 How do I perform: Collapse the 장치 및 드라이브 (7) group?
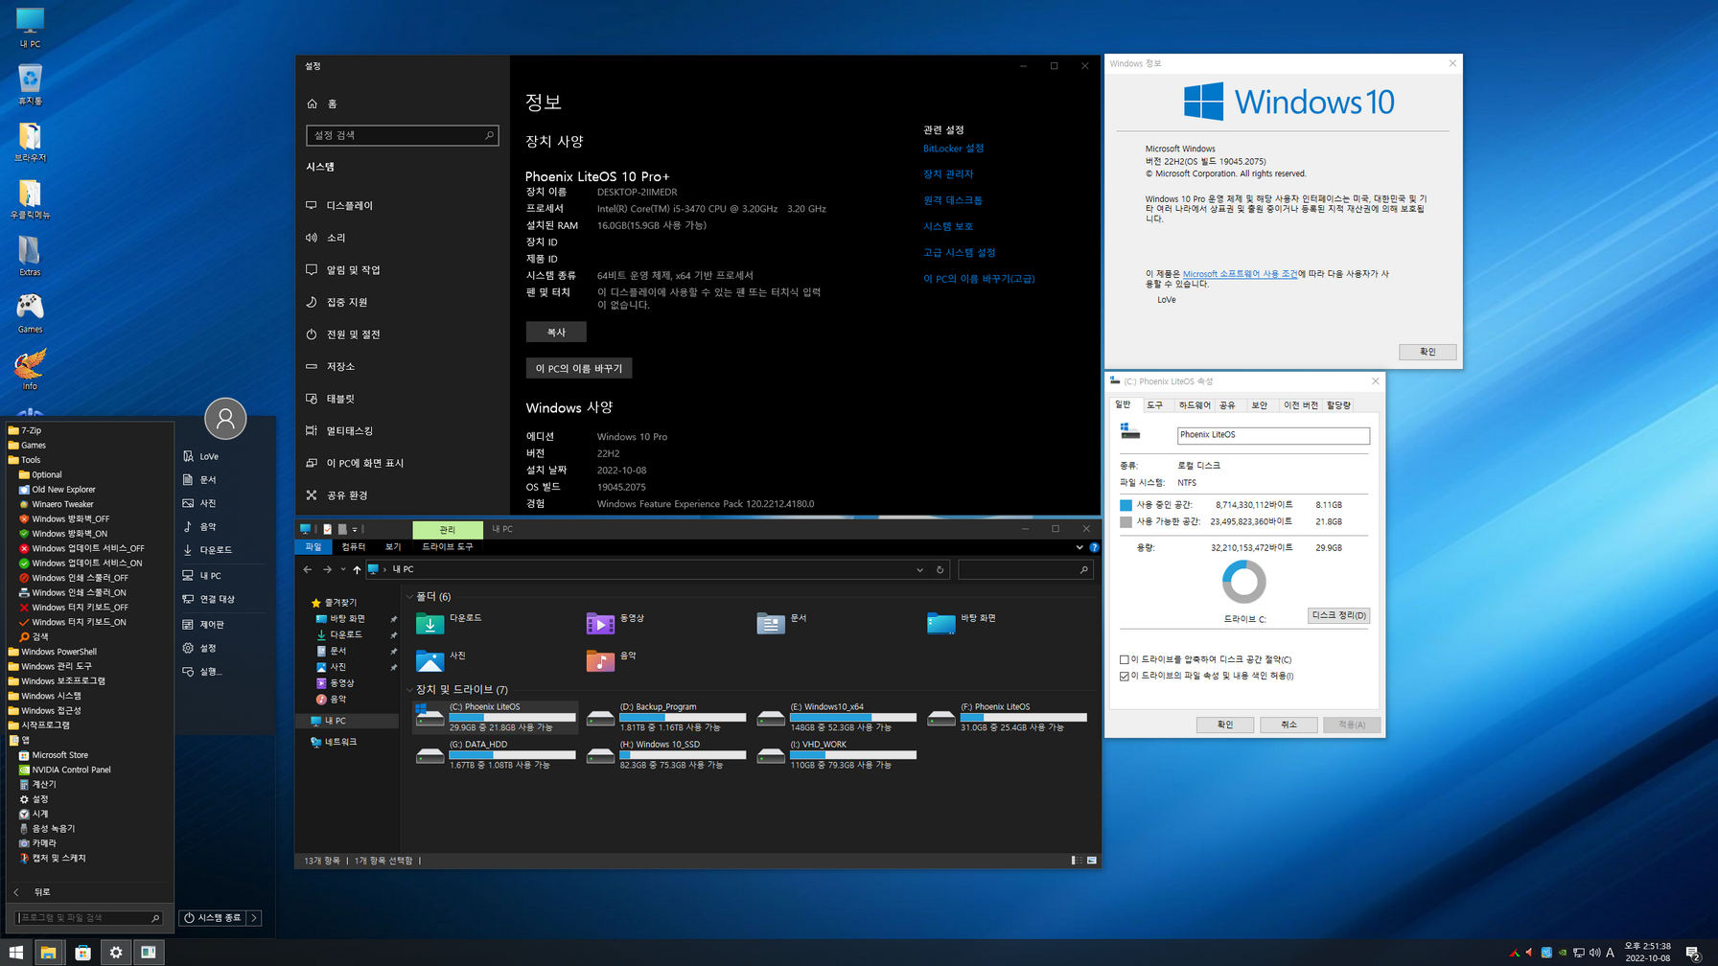pos(410,690)
